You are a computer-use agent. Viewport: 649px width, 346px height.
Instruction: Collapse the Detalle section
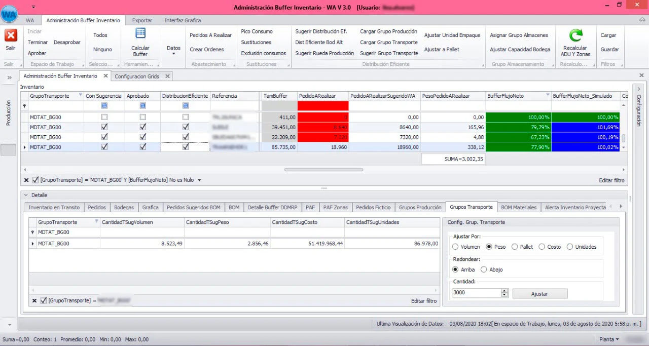tap(26, 195)
